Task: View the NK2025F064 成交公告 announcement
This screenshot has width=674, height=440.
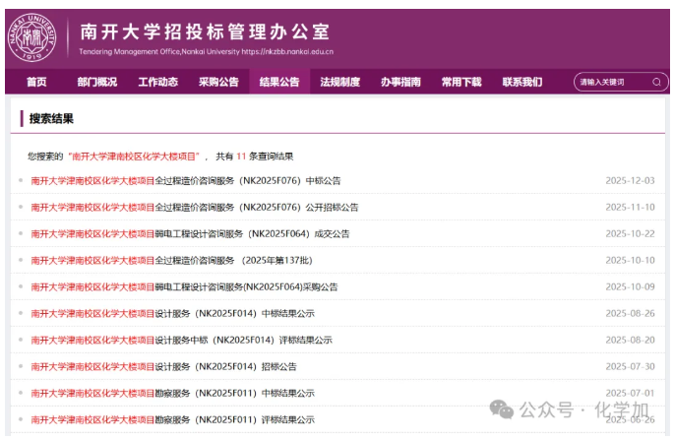Action: pyautogui.click(x=190, y=234)
